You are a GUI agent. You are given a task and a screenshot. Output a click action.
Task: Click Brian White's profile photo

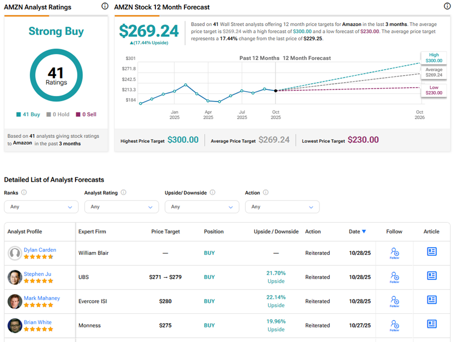click(15, 326)
